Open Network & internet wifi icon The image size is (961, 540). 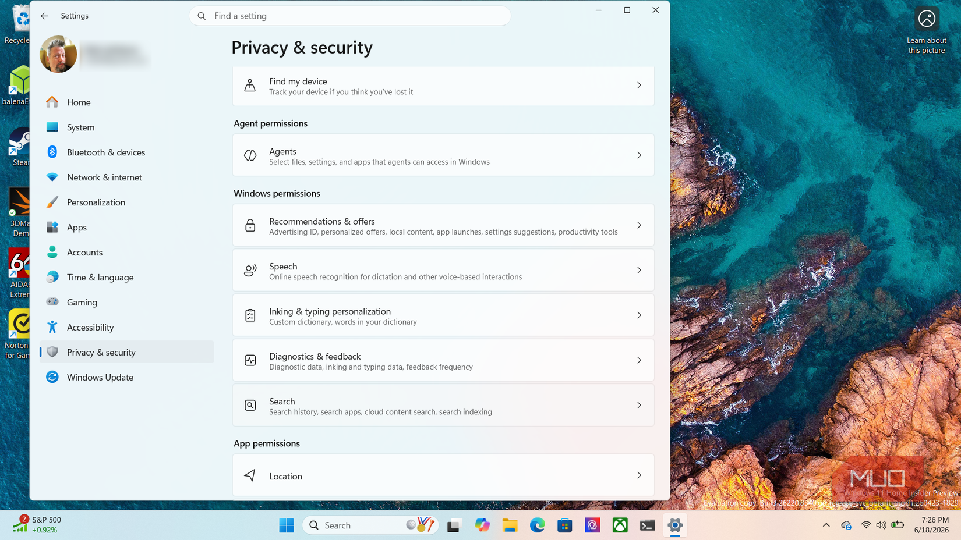52,177
